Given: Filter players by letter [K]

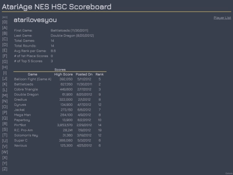Looking at the screenshot, I should click(5, 84).
